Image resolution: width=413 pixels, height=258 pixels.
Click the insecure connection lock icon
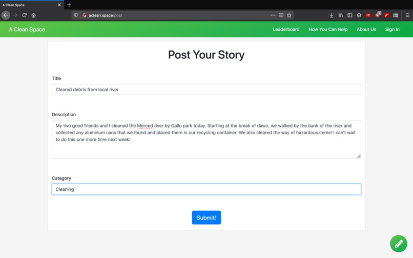tap(84, 15)
